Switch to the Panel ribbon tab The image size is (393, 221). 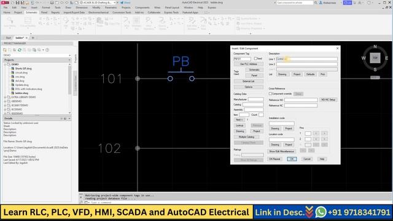[x=44, y=12]
